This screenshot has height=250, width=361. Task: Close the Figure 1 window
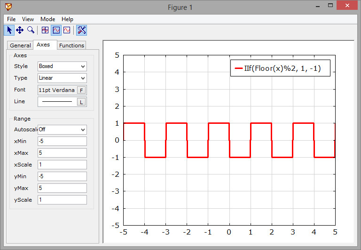point(347,5)
